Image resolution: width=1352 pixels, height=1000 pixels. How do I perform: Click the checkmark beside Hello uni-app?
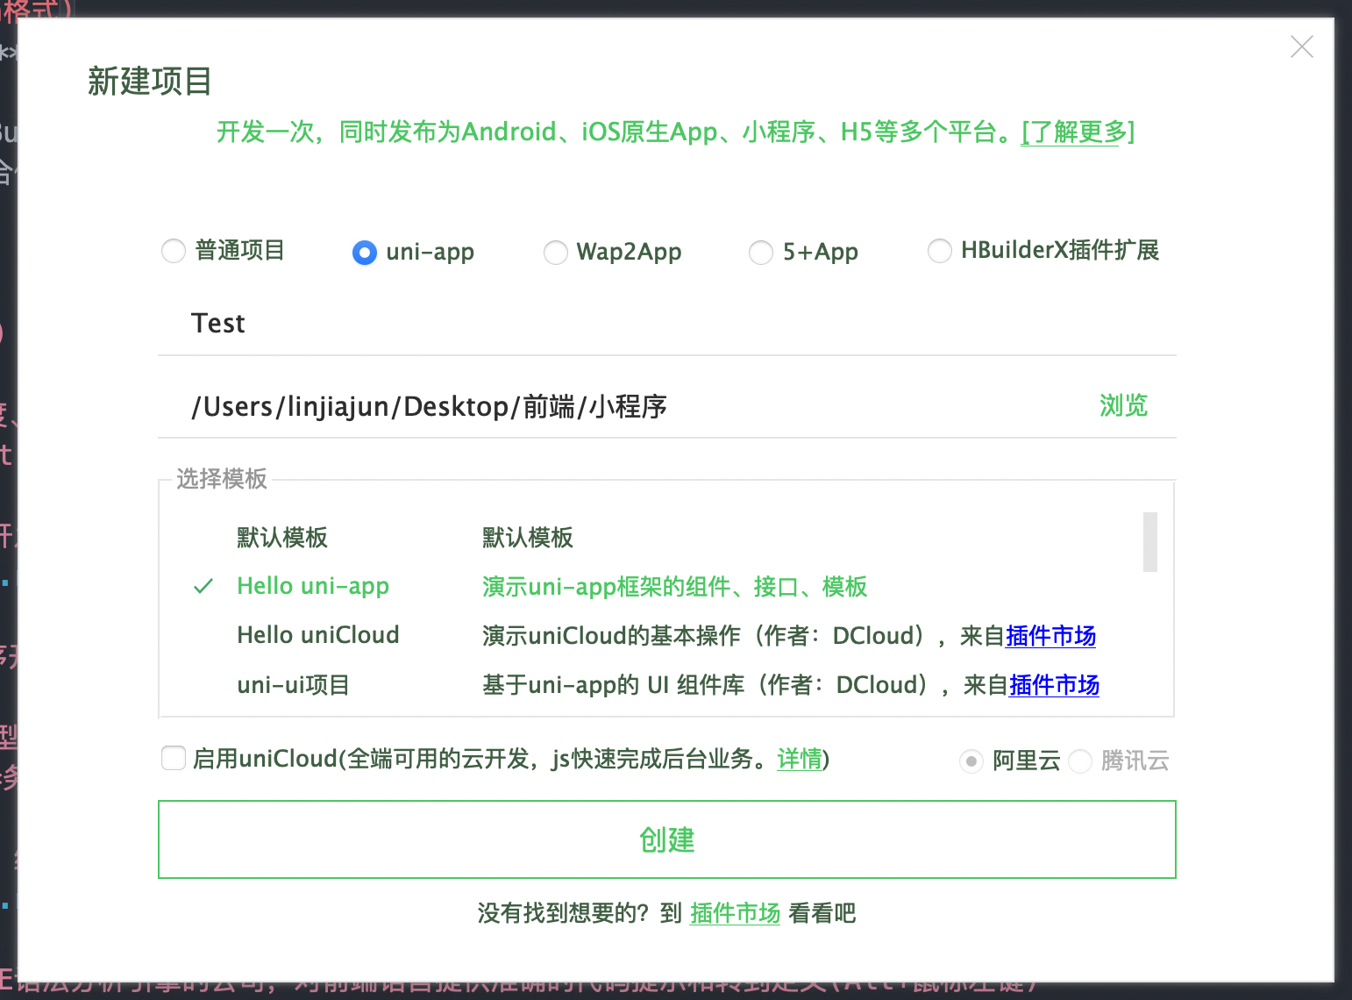pyautogui.click(x=203, y=586)
